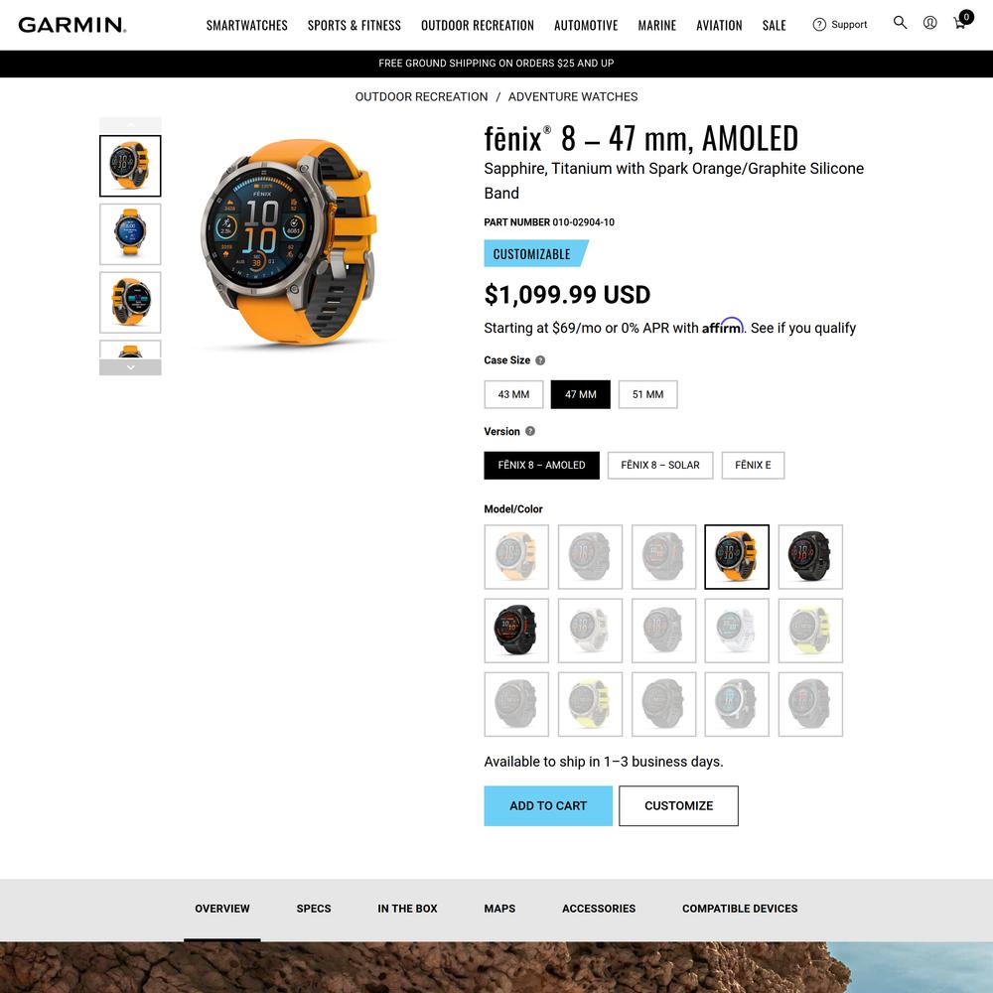Click the Support question mark icon
The height and width of the screenshot is (993, 993).
[819, 25]
